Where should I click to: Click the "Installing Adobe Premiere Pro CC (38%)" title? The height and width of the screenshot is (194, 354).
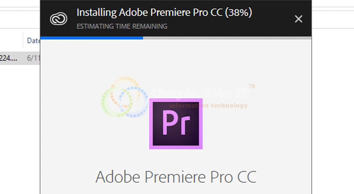164,13
